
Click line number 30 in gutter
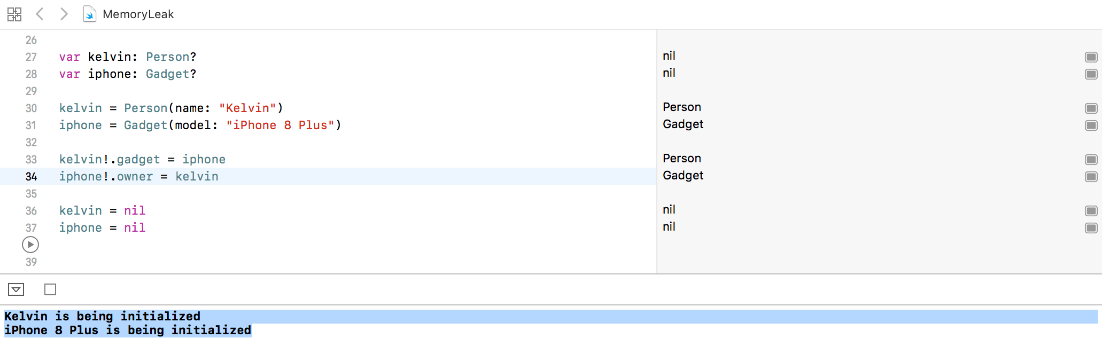coord(31,108)
